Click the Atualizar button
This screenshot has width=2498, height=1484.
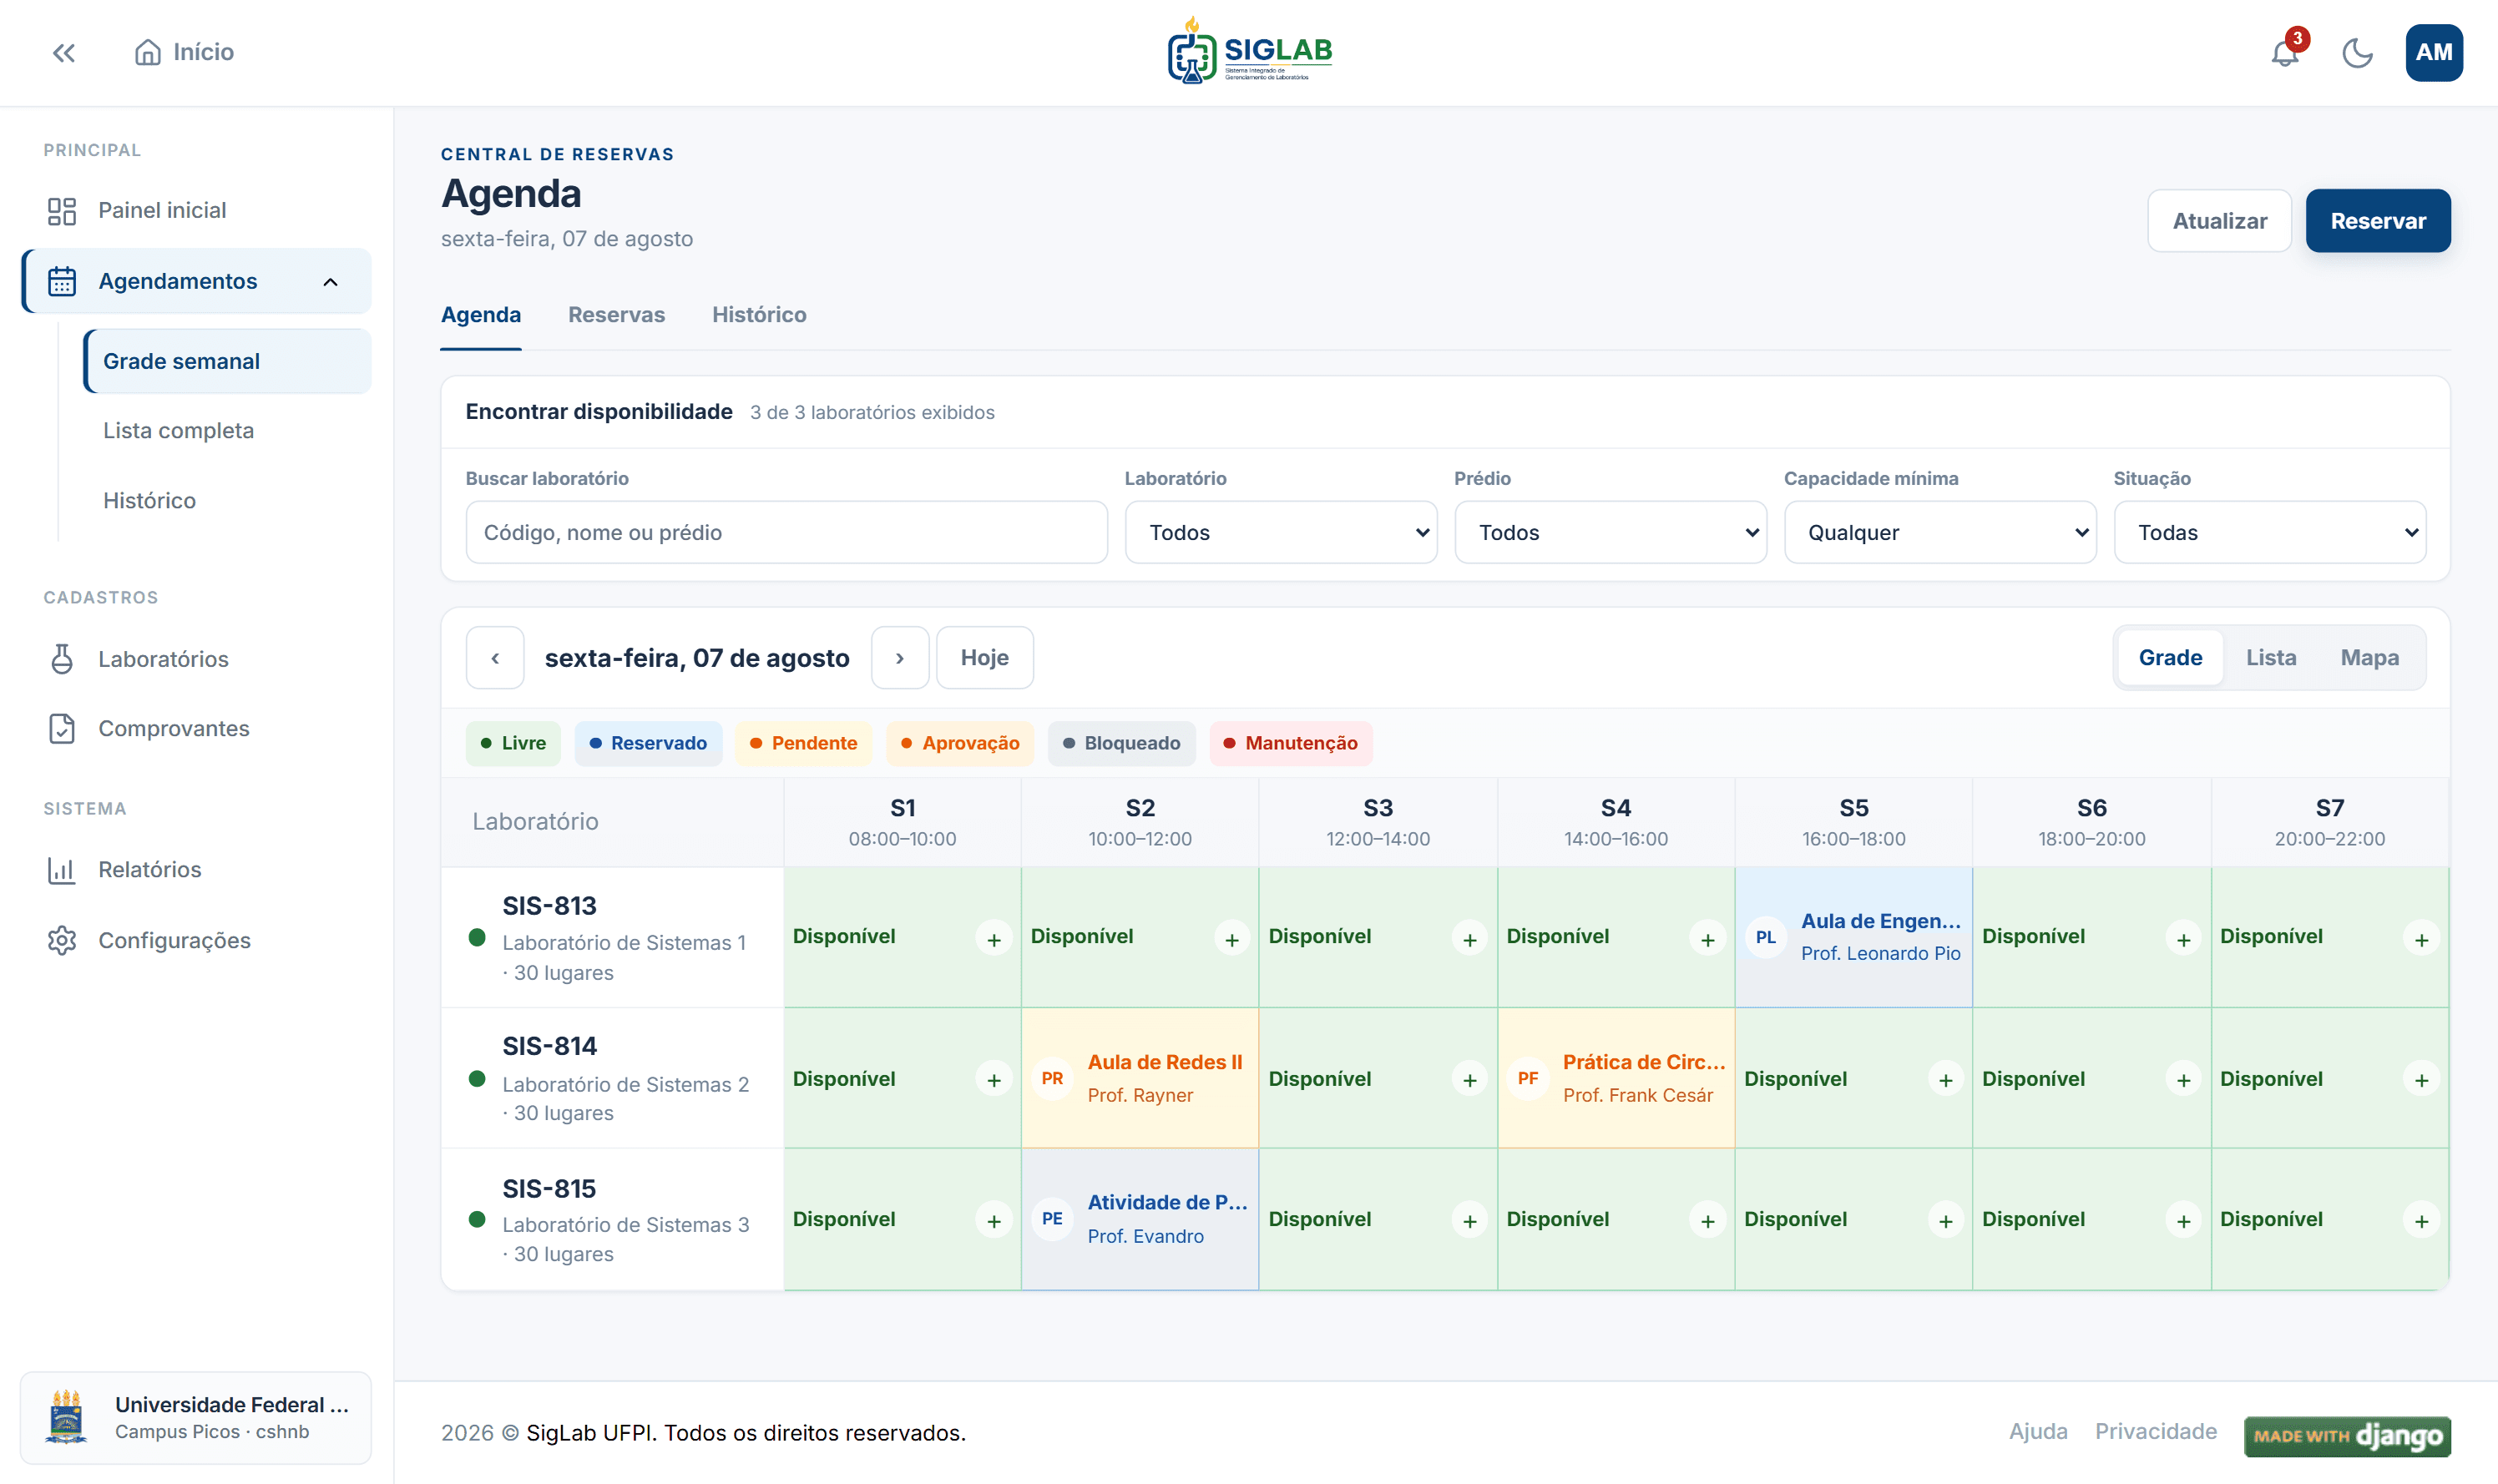[2219, 221]
